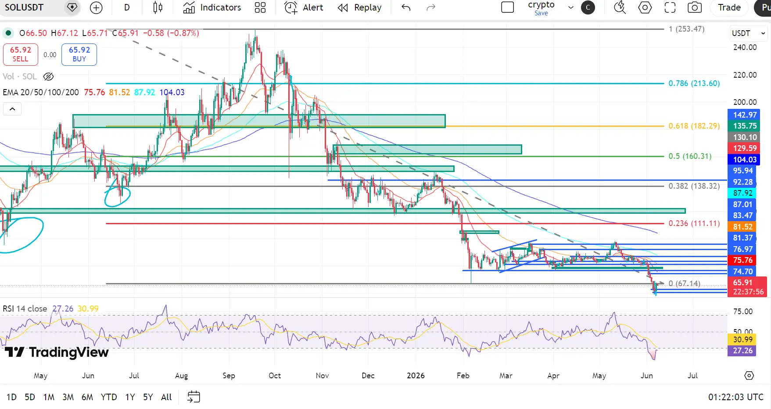
Task: Click the green market status dot
Action: (8, 33)
